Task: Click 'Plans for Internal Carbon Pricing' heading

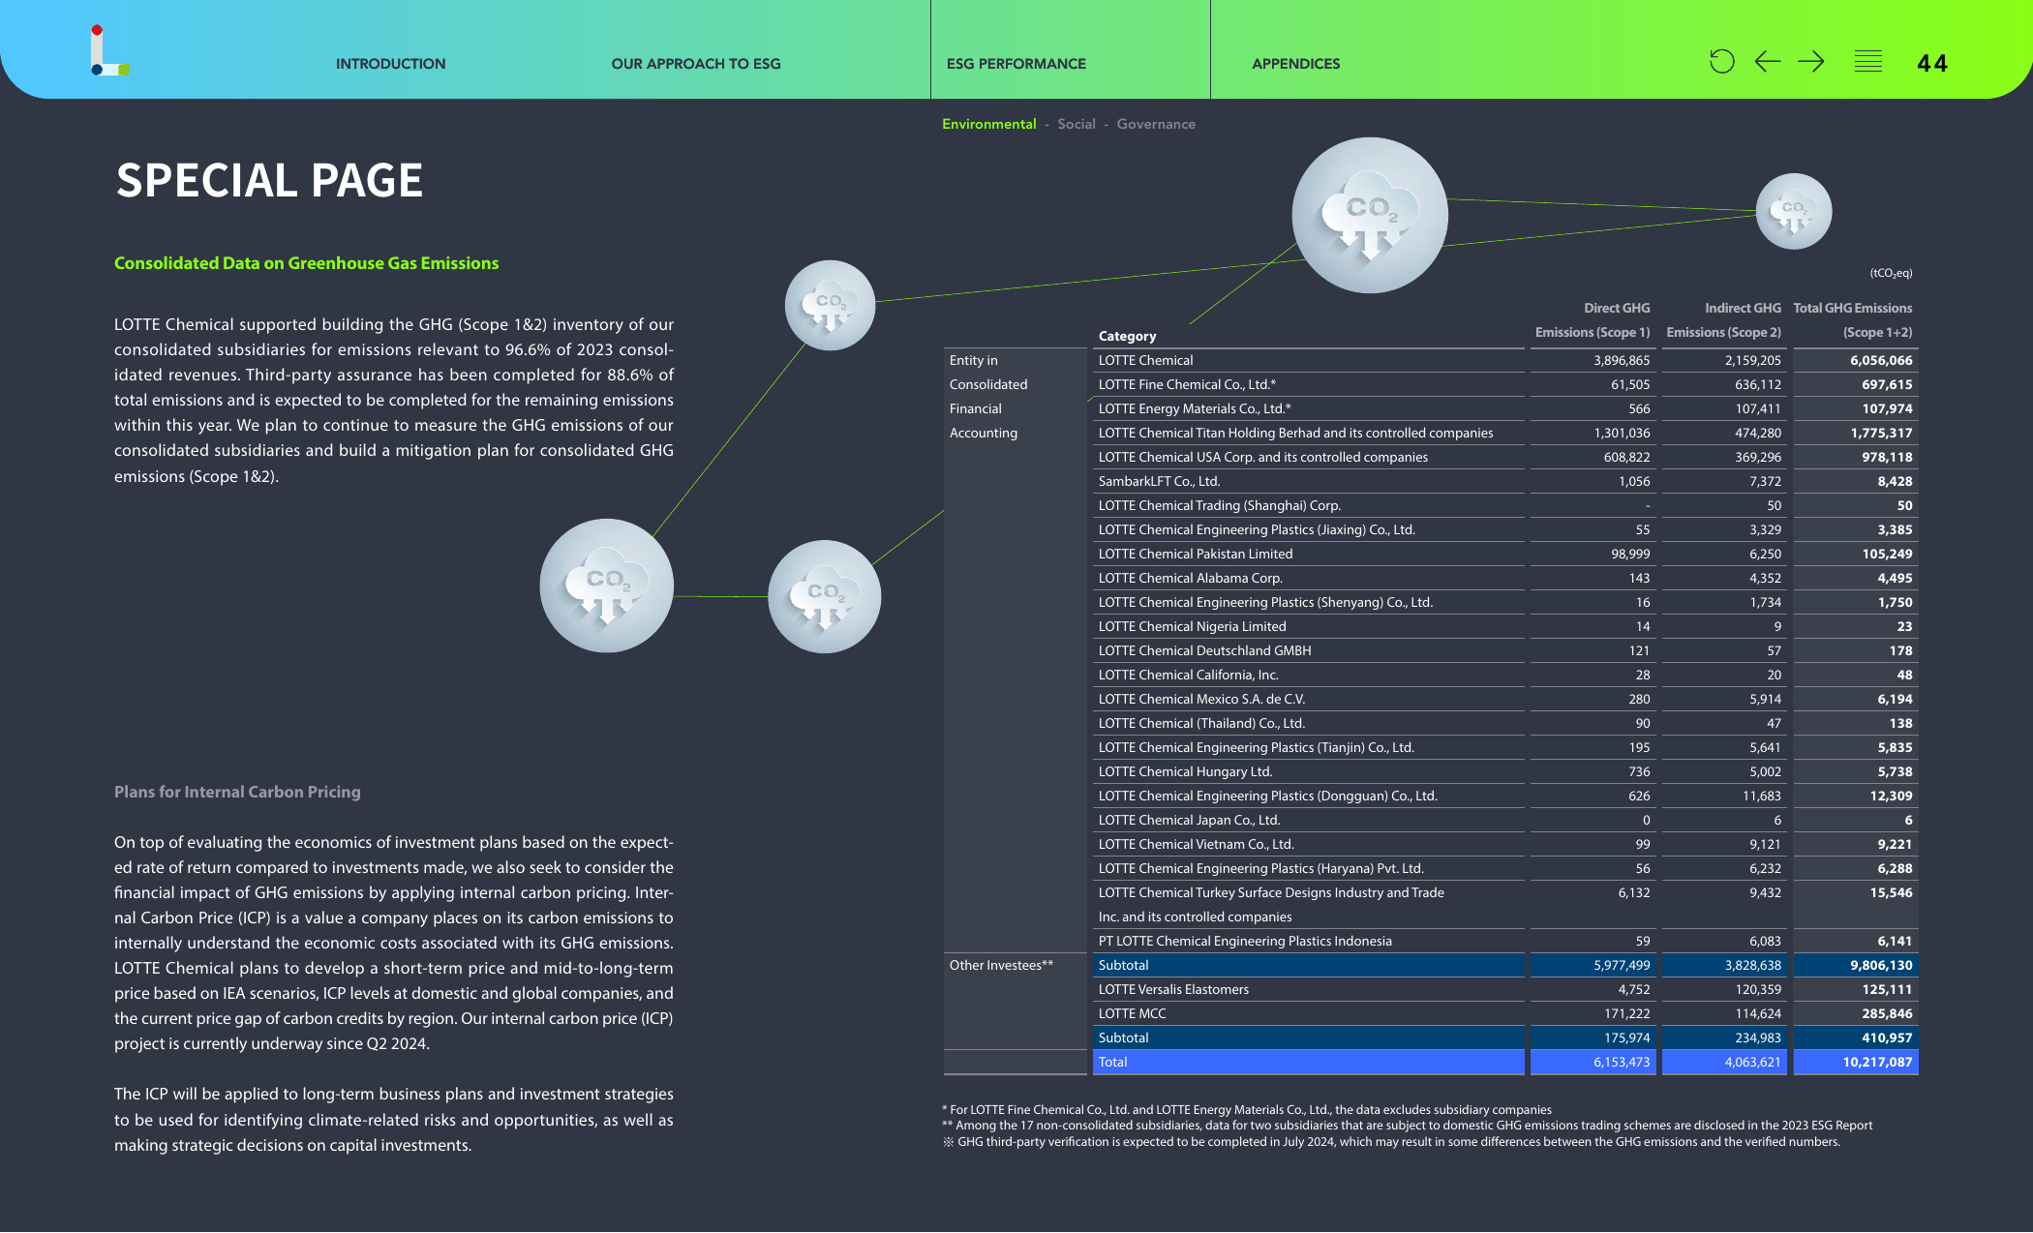Action: pyautogui.click(x=237, y=792)
